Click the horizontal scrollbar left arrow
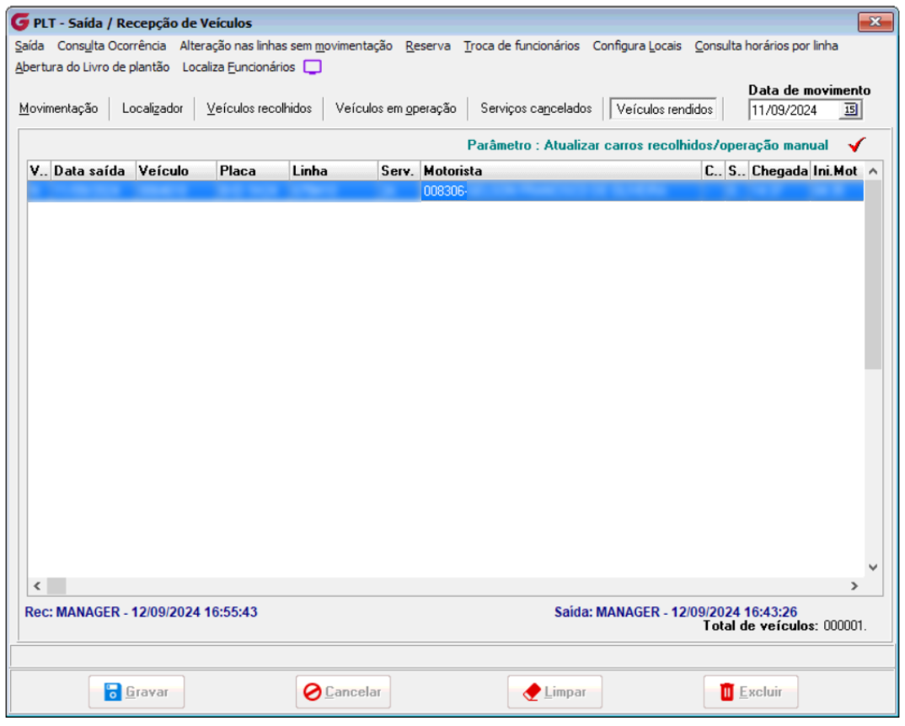 [x=37, y=586]
